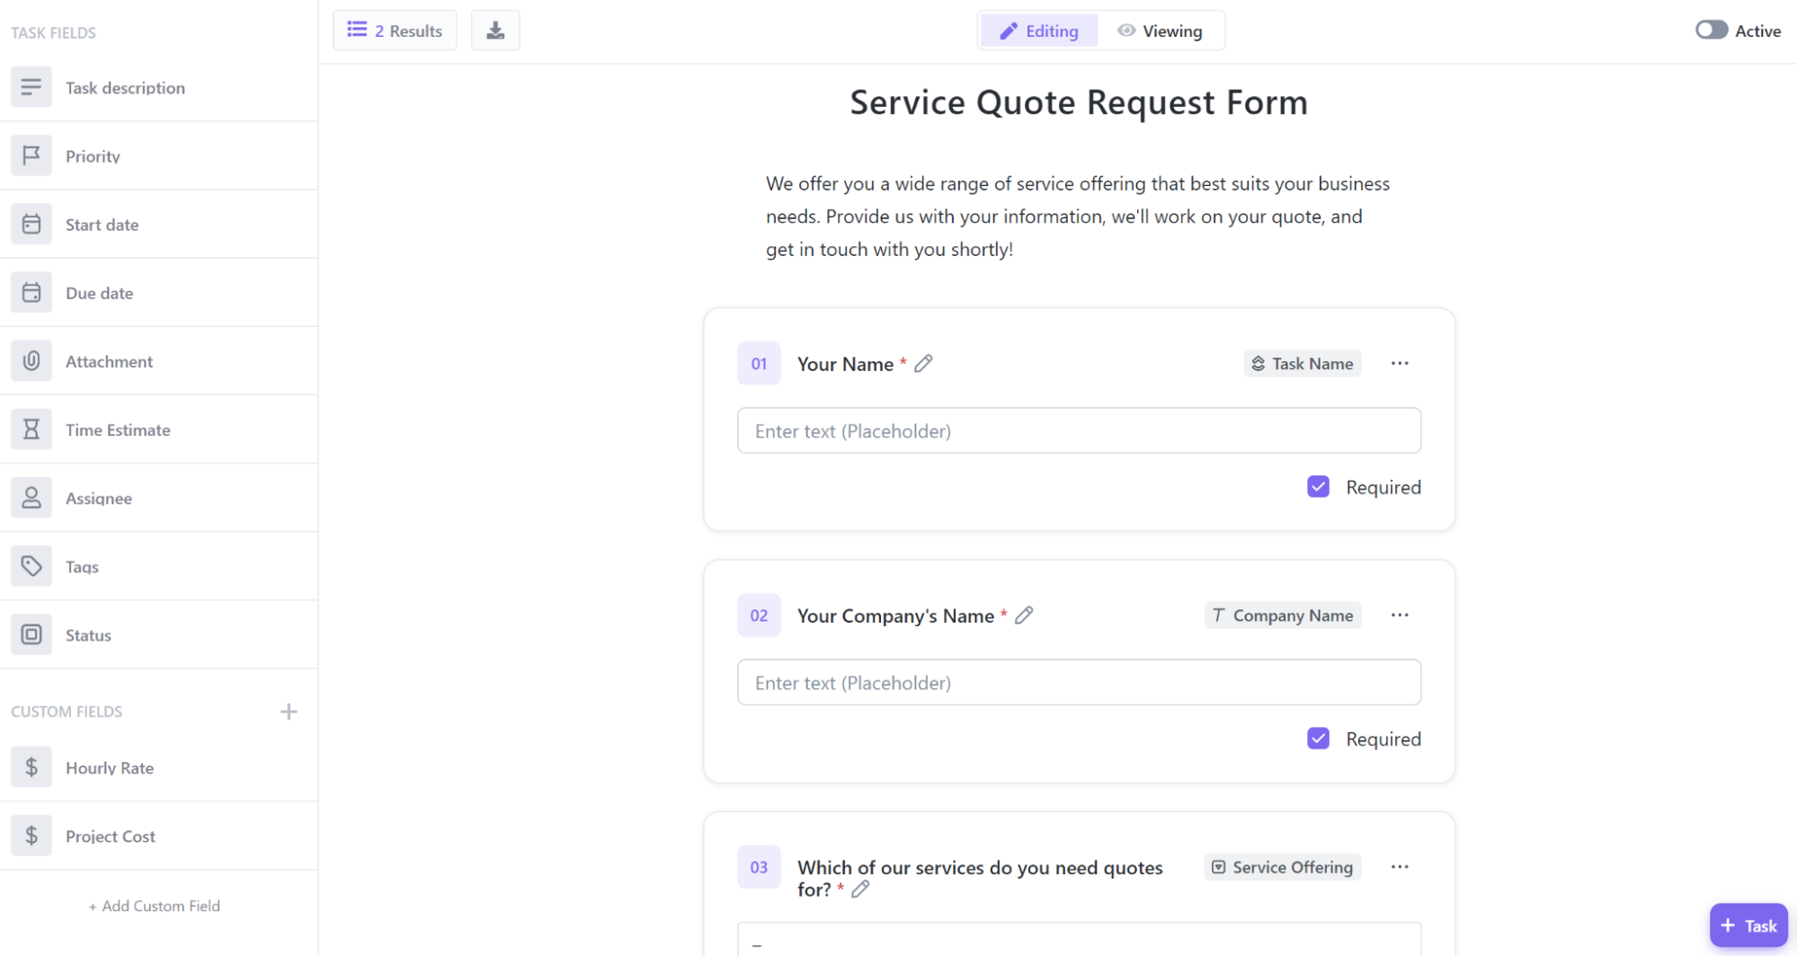Uncheck Required for Your Name question

tap(1318, 487)
